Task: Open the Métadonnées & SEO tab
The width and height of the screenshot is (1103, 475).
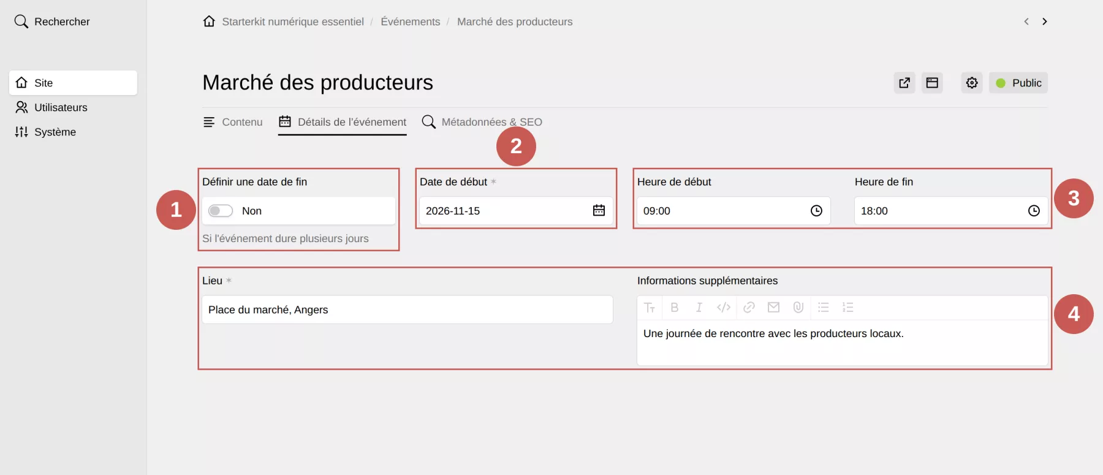Action: pos(482,122)
